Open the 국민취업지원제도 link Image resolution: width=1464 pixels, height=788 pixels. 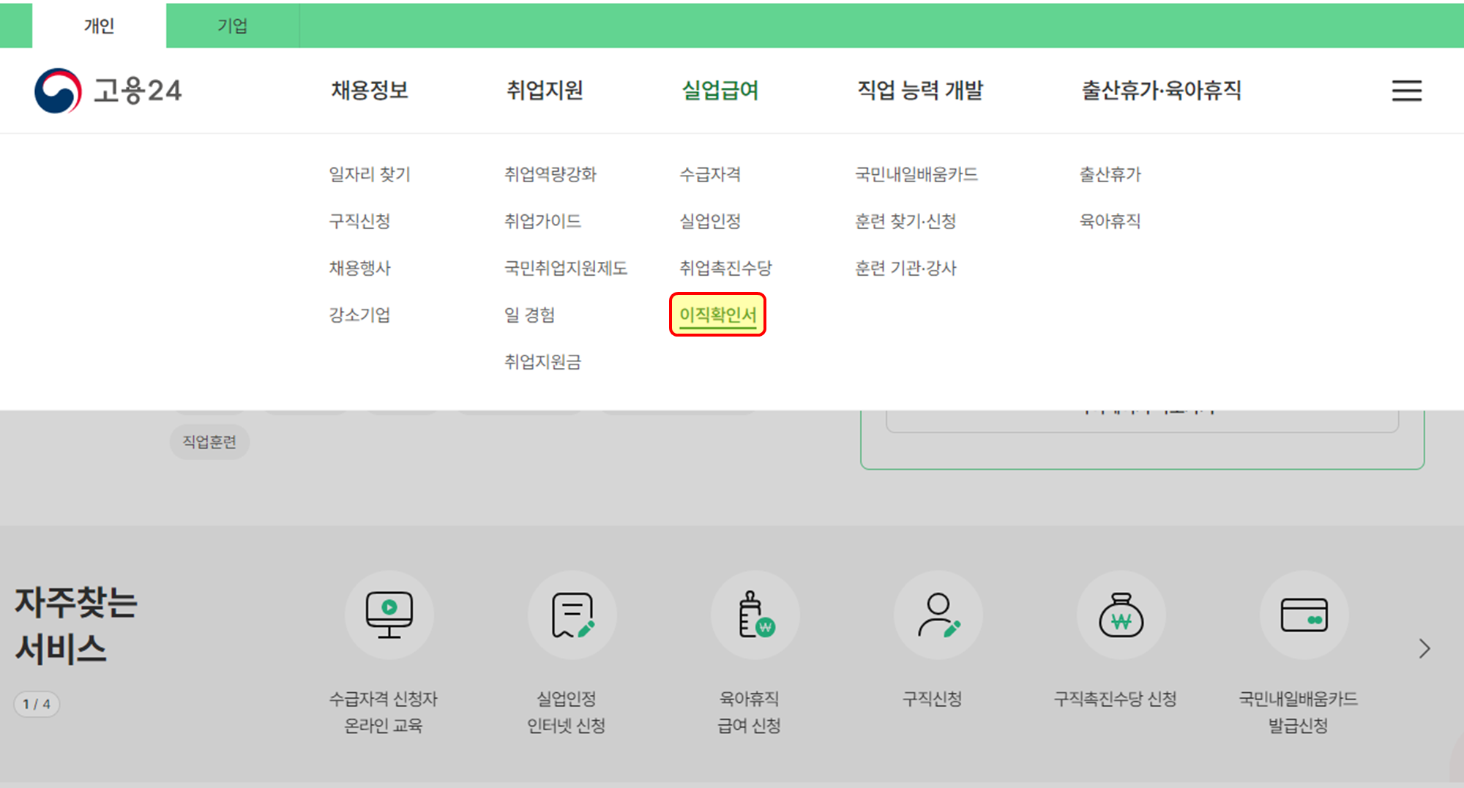pyautogui.click(x=566, y=268)
